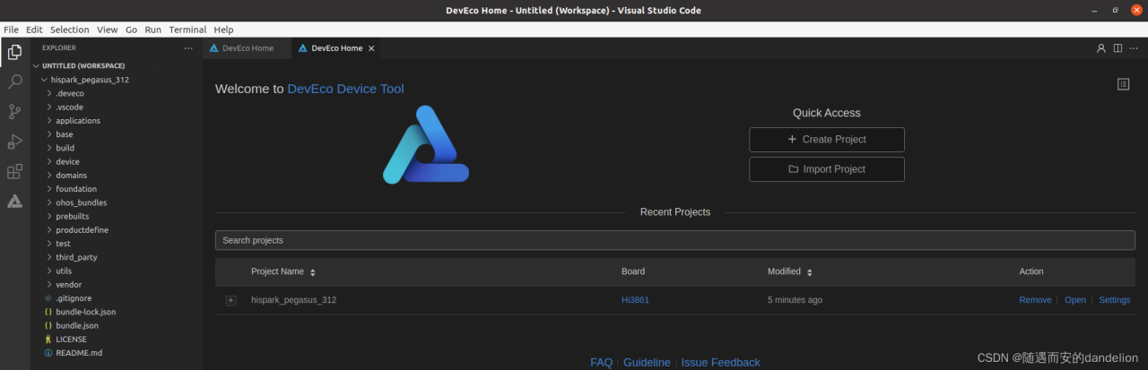Screen dimensions: 1148x370
Task: Expand the prebuilts folder
Action: 72,216
